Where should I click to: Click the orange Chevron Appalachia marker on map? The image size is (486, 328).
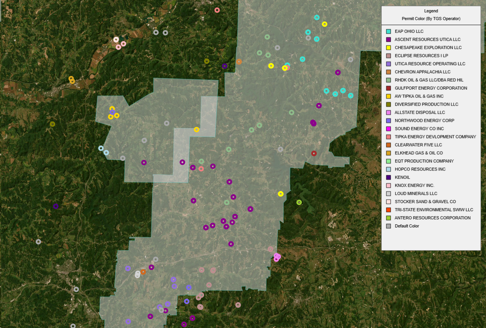(x=239, y=62)
